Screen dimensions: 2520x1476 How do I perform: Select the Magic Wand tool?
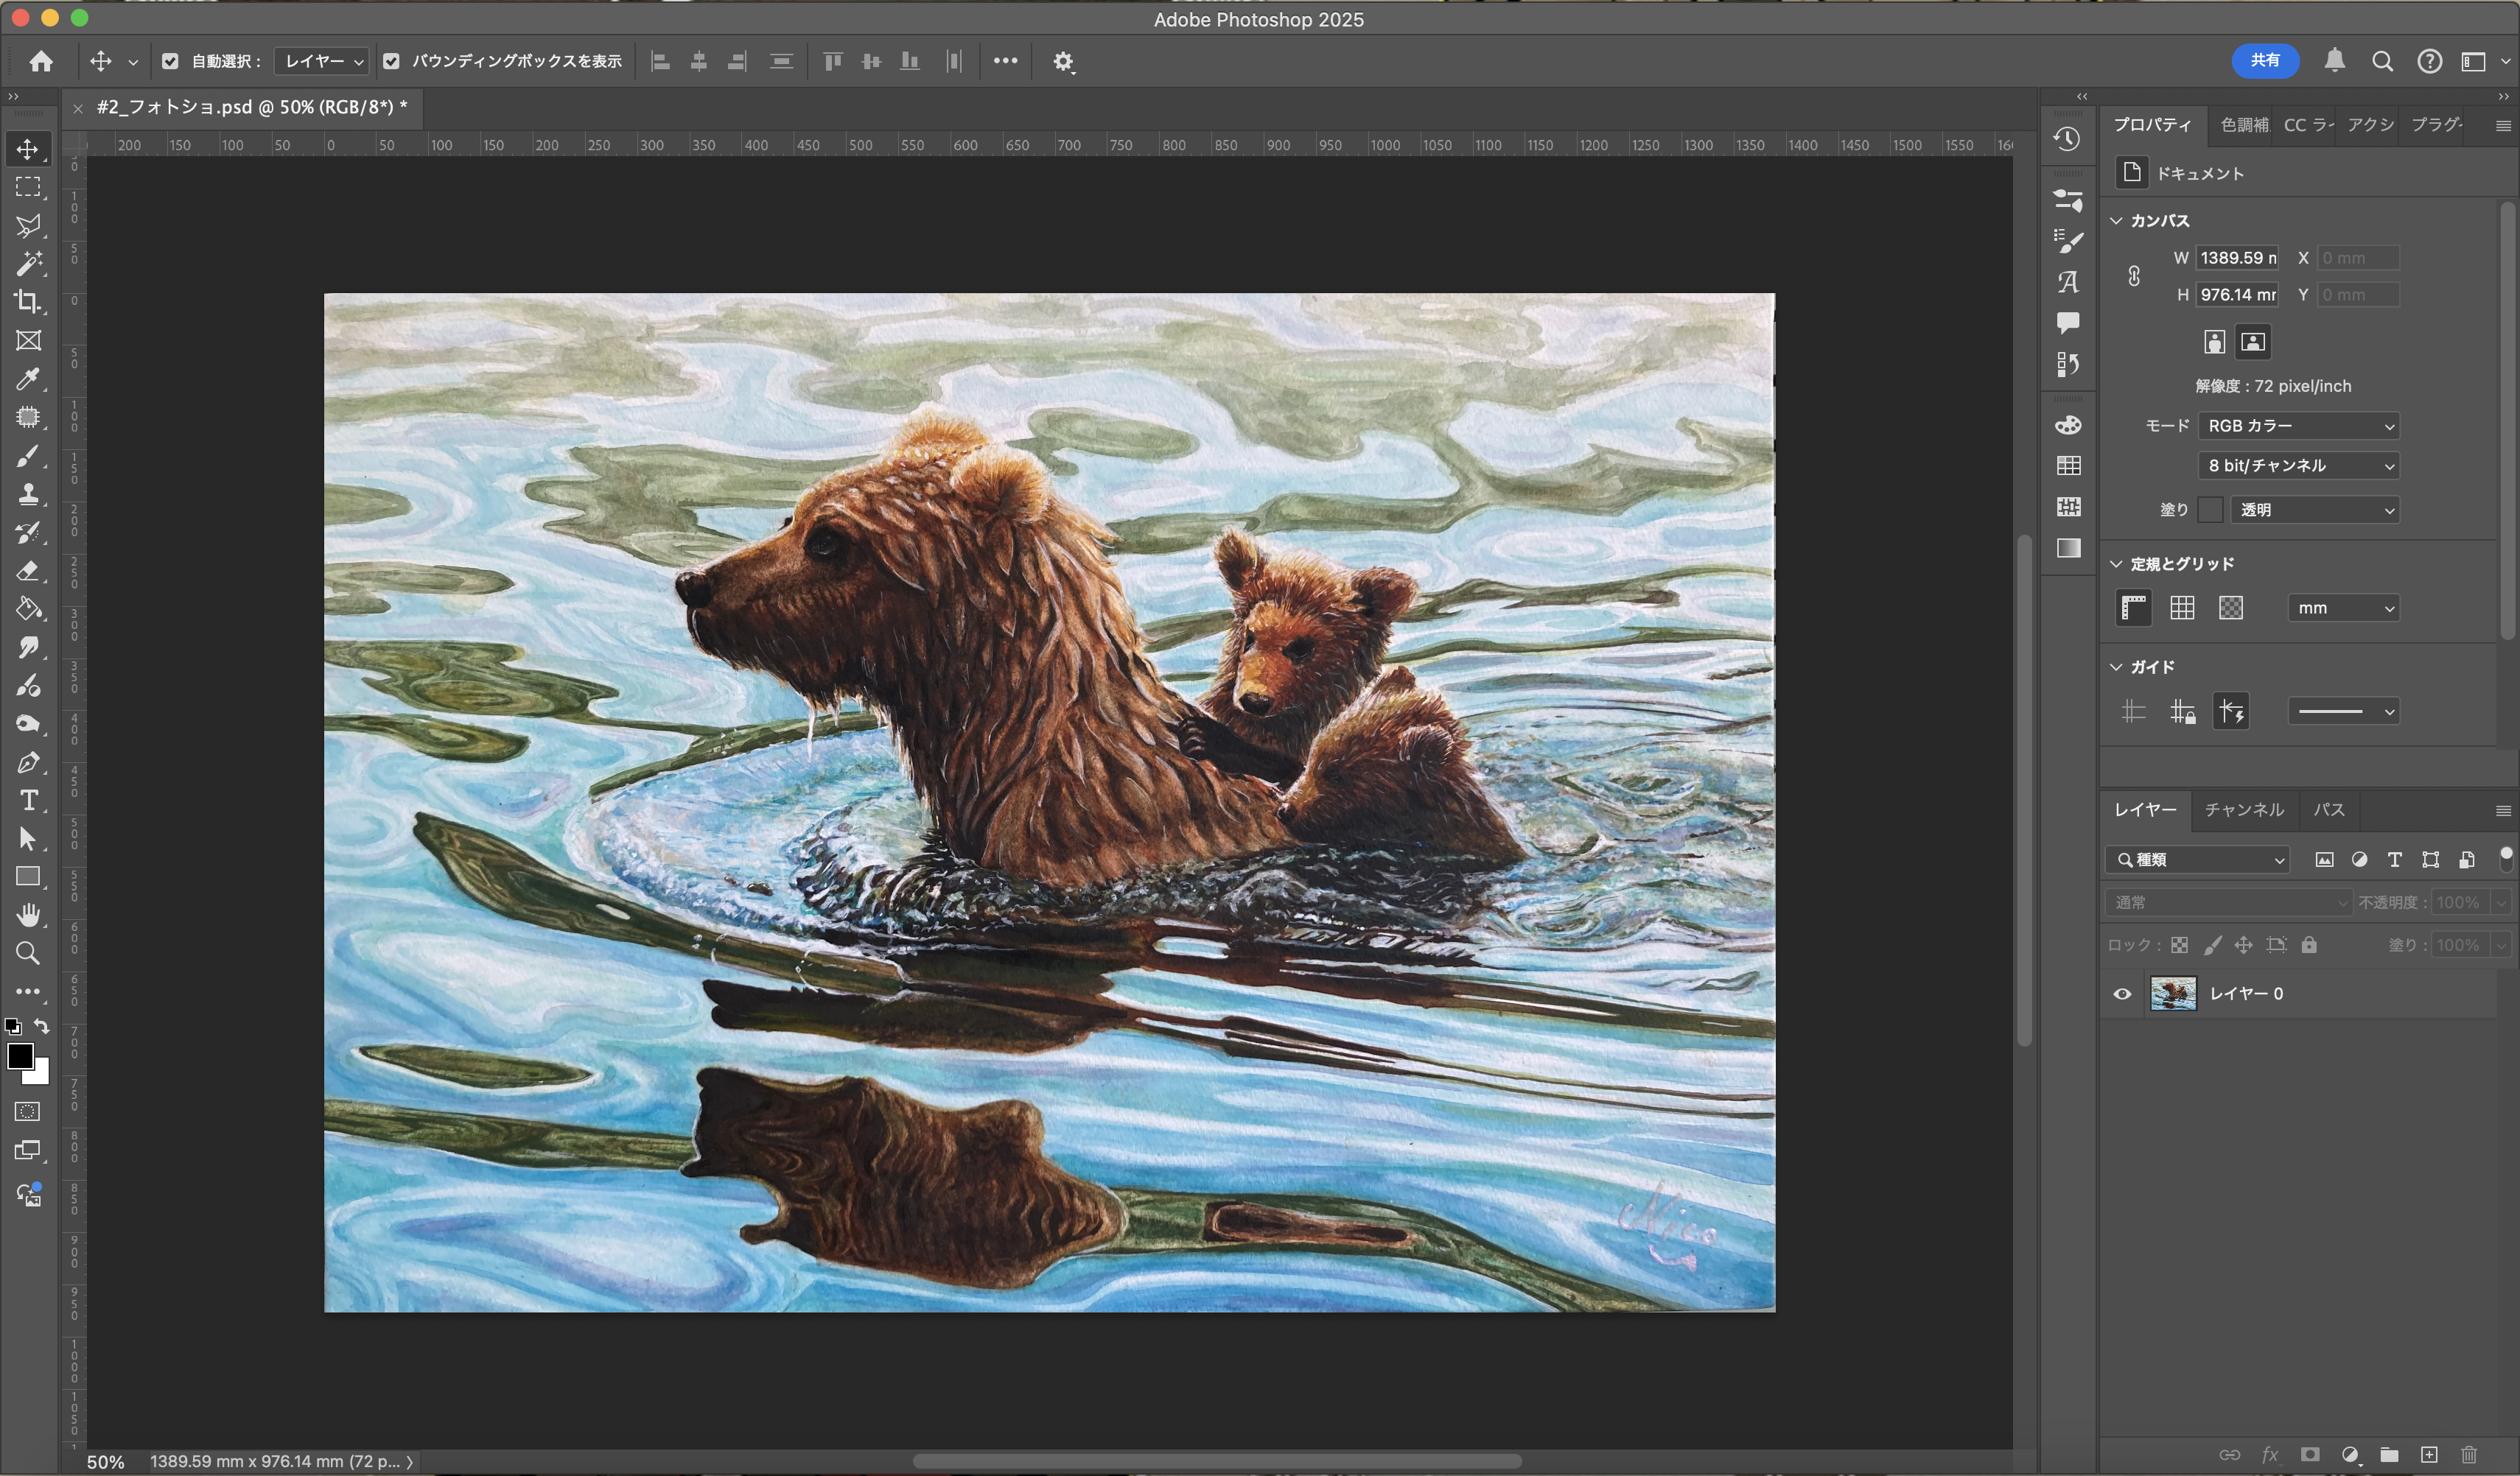[x=28, y=264]
